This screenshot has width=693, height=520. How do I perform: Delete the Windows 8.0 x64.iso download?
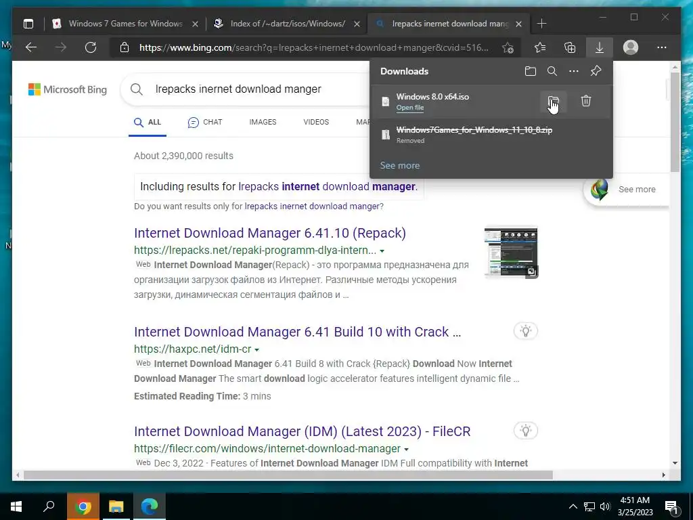[x=586, y=102]
